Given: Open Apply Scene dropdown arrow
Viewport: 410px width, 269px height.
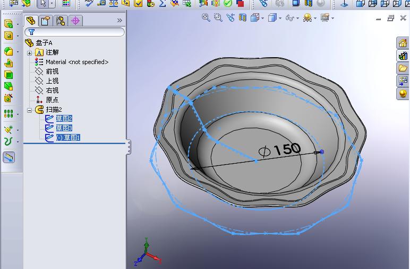Looking at the screenshot, I should coord(315,18).
